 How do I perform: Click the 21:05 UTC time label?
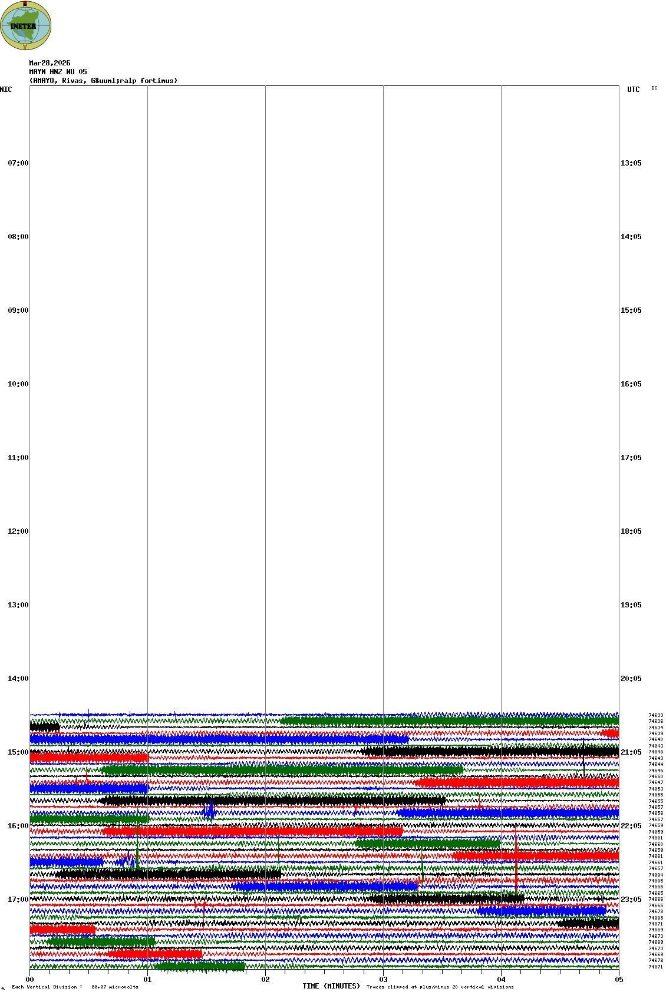pyautogui.click(x=631, y=752)
